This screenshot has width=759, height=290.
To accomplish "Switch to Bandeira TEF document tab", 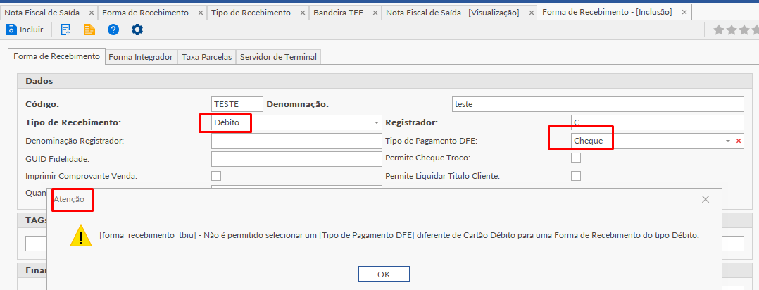I will click(338, 13).
